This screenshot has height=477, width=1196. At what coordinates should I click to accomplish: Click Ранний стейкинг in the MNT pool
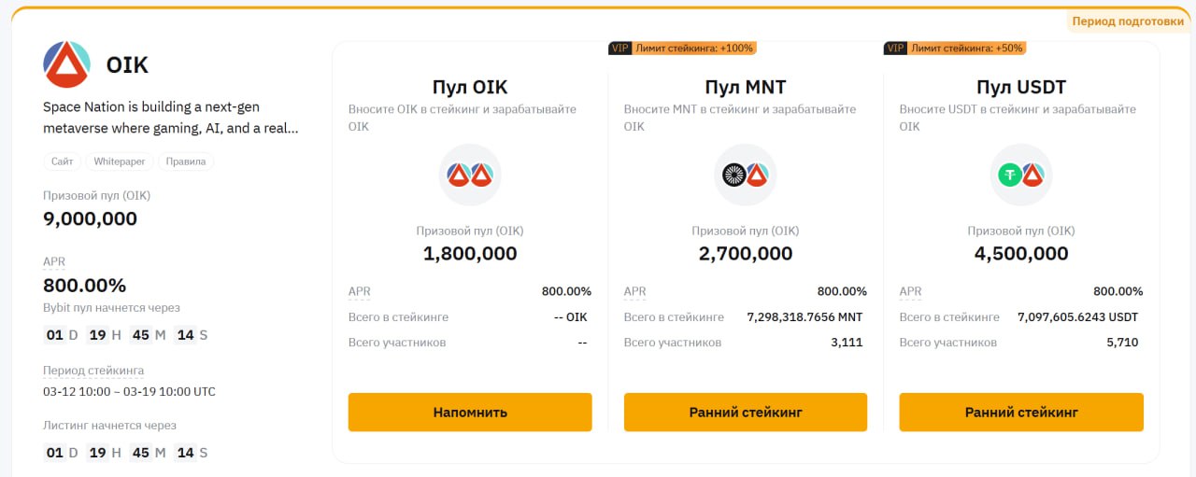pyautogui.click(x=746, y=412)
